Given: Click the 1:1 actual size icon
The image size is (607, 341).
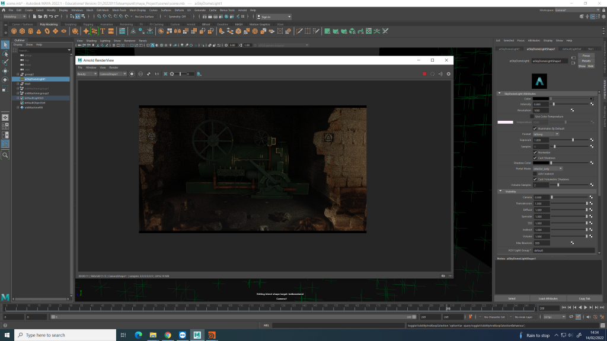Looking at the screenshot, I should [156, 74].
